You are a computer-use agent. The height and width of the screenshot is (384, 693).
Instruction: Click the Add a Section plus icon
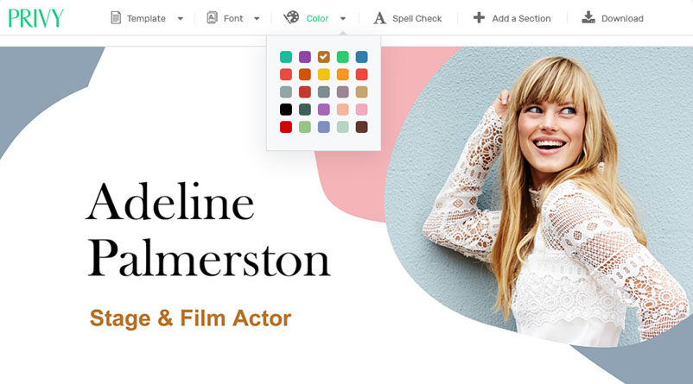(479, 17)
